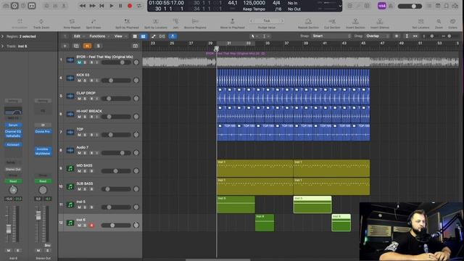Open the Snap Smart dropdown
The height and width of the screenshot is (261, 464).
pyautogui.click(x=331, y=36)
